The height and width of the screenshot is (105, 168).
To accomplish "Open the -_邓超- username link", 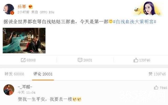I will pyautogui.click(x=25, y=87).
